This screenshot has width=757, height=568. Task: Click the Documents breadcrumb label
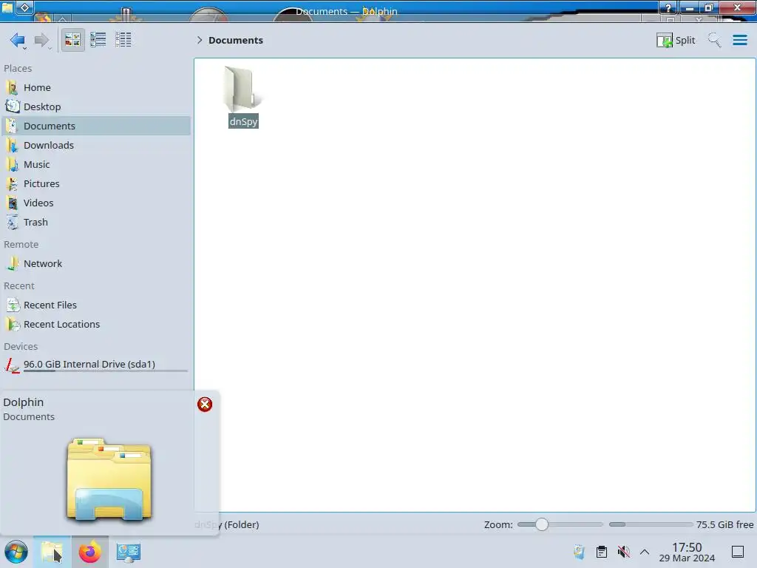coord(236,40)
